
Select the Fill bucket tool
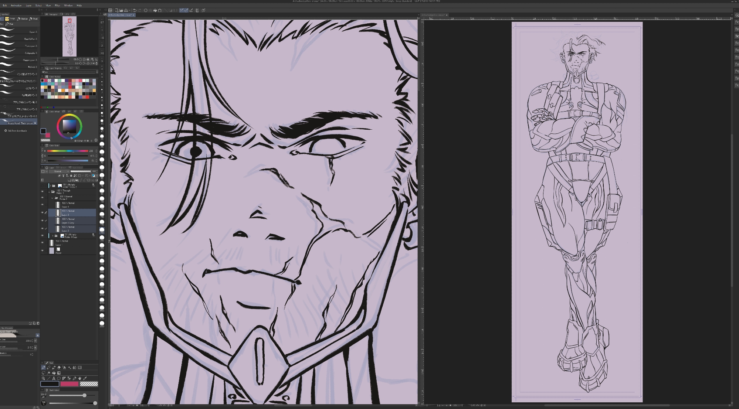click(54, 373)
